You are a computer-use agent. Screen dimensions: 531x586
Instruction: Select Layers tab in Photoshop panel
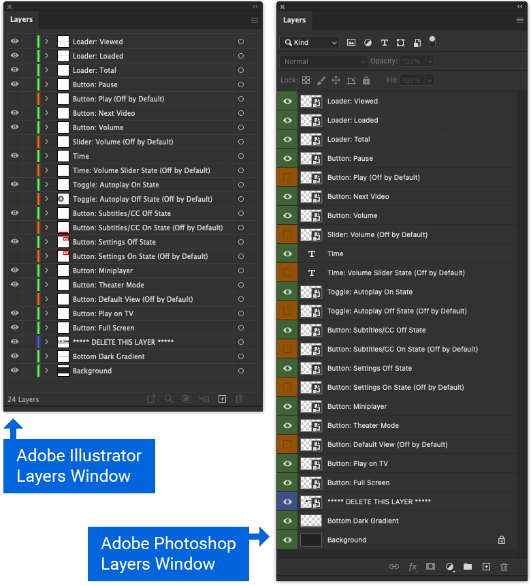[x=294, y=20]
